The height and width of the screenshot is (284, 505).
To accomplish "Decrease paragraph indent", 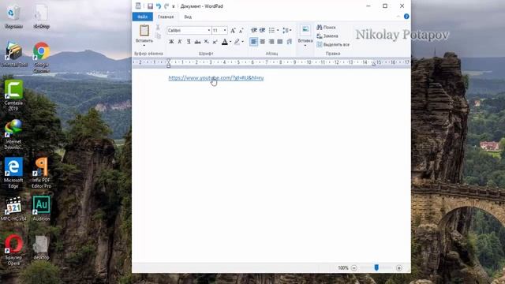I will pos(254,30).
